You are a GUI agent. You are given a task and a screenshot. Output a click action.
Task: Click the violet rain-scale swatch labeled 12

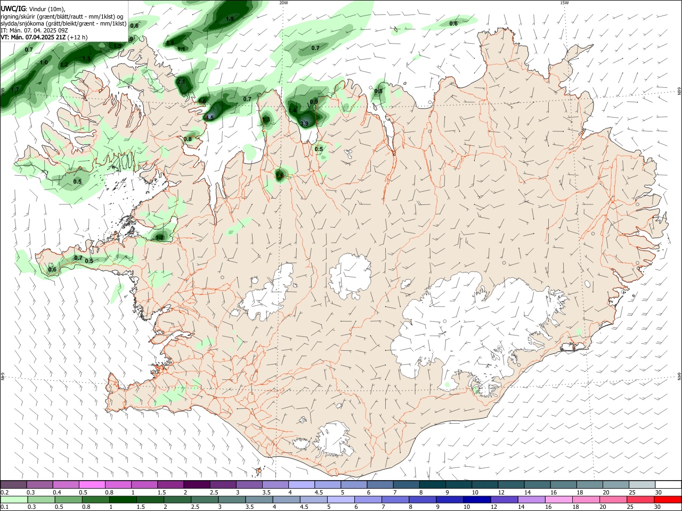point(504,500)
